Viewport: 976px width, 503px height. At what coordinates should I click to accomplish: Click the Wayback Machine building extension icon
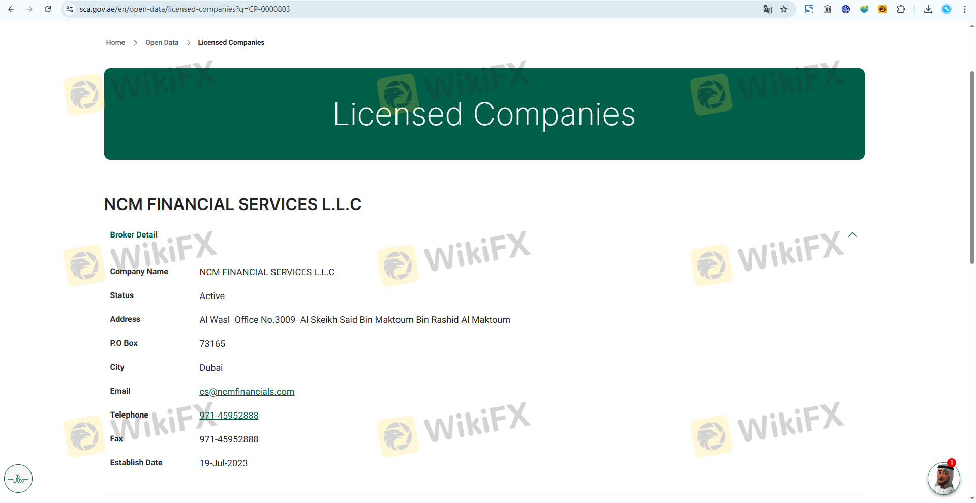pyautogui.click(x=828, y=9)
